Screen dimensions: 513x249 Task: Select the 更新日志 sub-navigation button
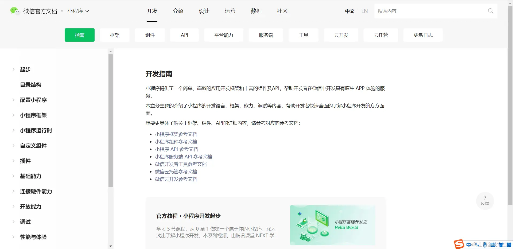pos(423,35)
